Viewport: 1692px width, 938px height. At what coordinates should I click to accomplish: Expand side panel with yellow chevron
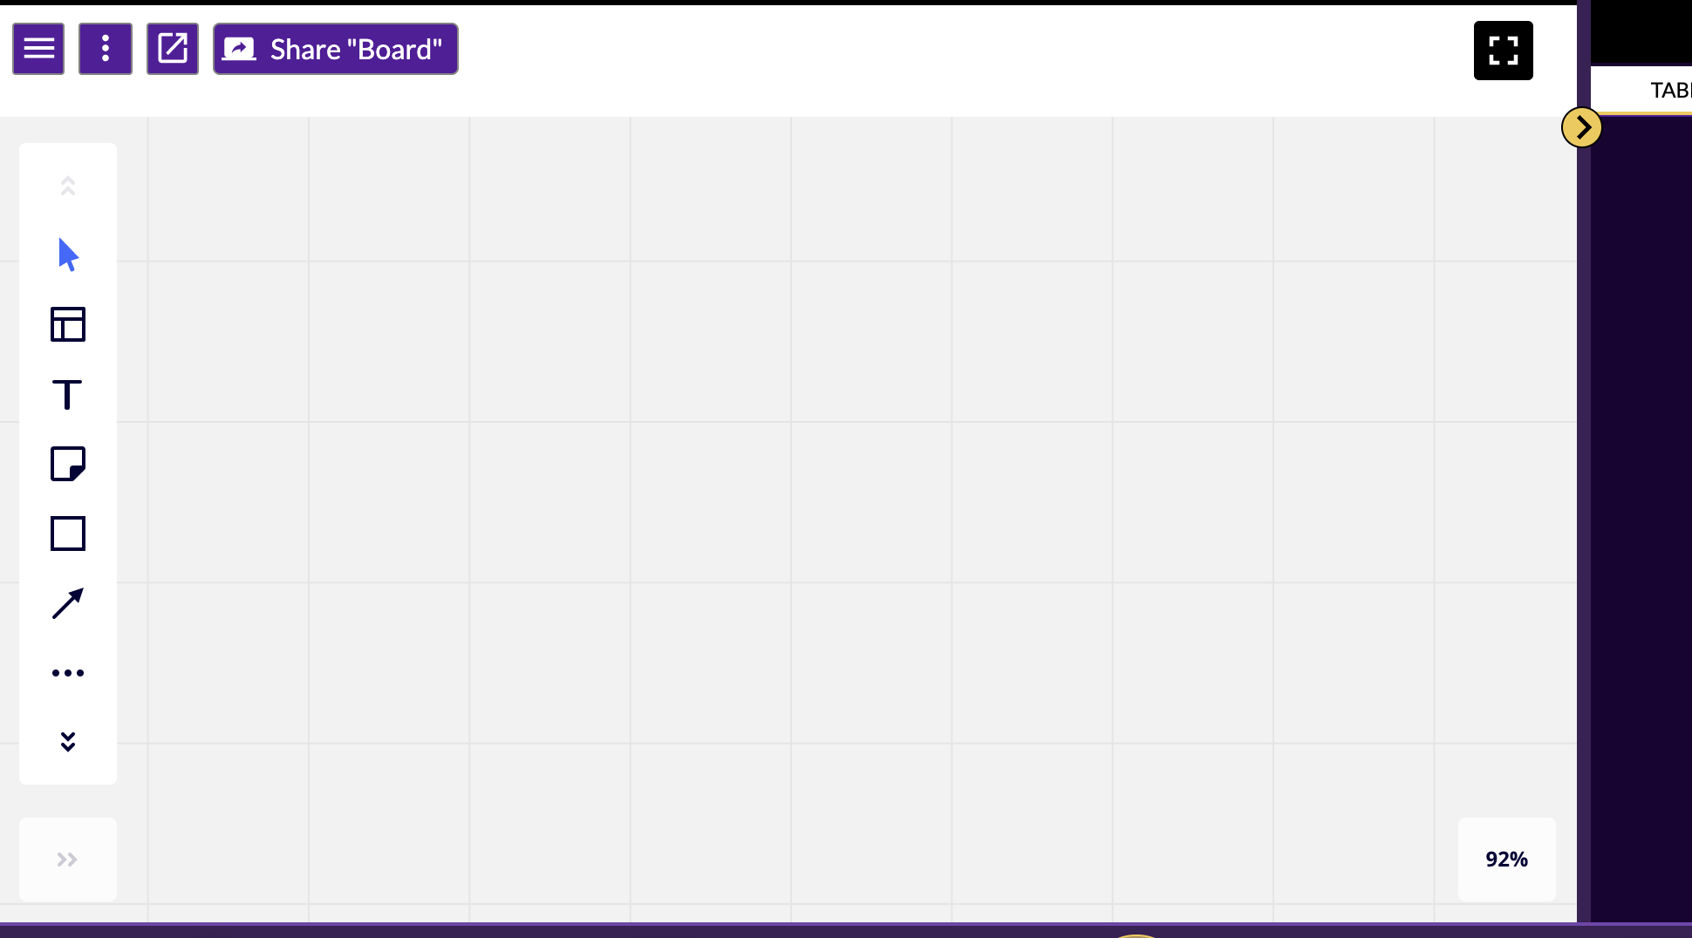1582,128
